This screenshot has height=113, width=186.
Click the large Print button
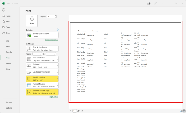pyautogui.click(x=32, y=21)
